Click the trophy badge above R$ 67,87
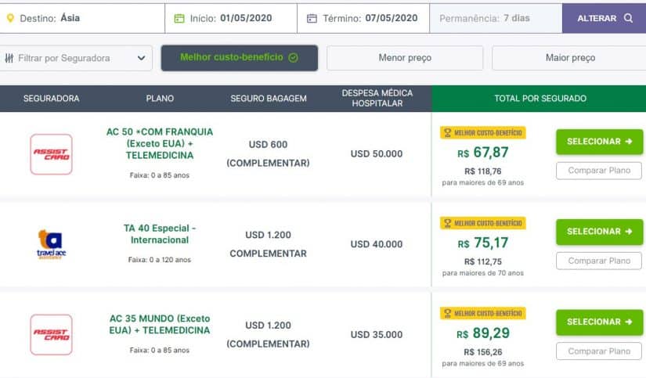Viewport: 646px width, 378px height. (483, 132)
